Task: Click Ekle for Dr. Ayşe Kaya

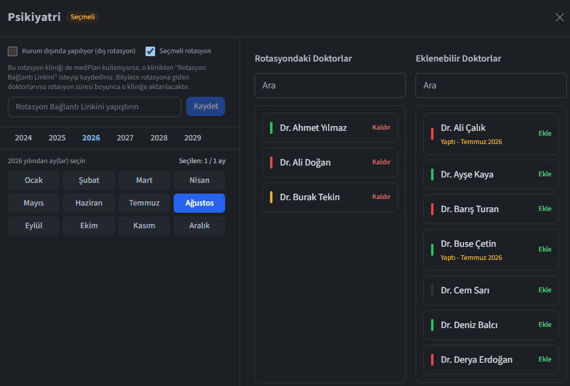Action: pyautogui.click(x=545, y=174)
